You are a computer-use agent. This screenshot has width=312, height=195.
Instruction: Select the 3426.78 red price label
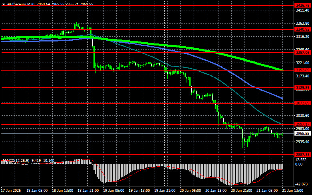pos(303,6)
